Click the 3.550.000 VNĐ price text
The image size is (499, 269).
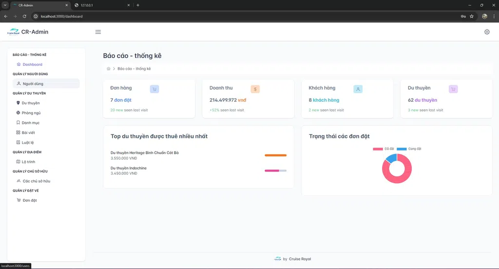[x=124, y=158]
